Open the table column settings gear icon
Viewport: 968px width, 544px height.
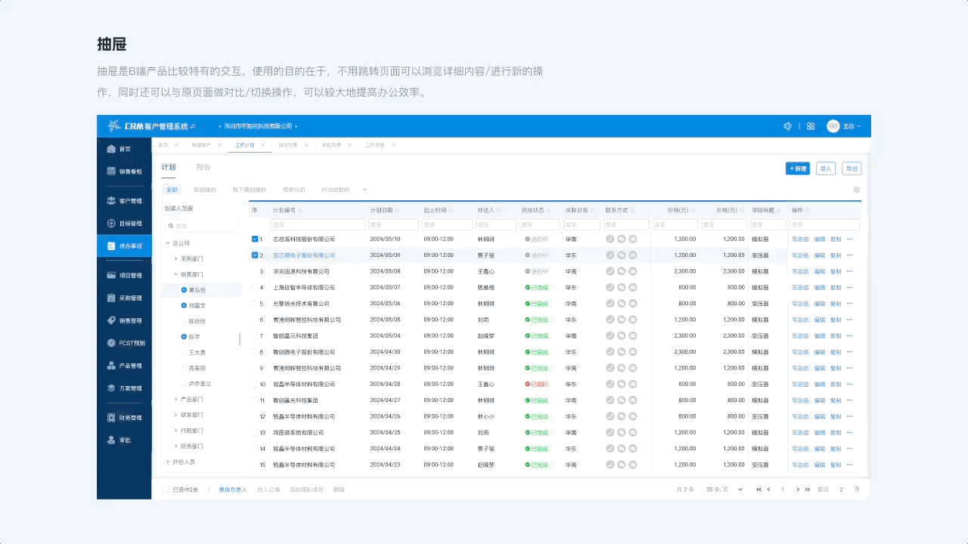click(856, 190)
